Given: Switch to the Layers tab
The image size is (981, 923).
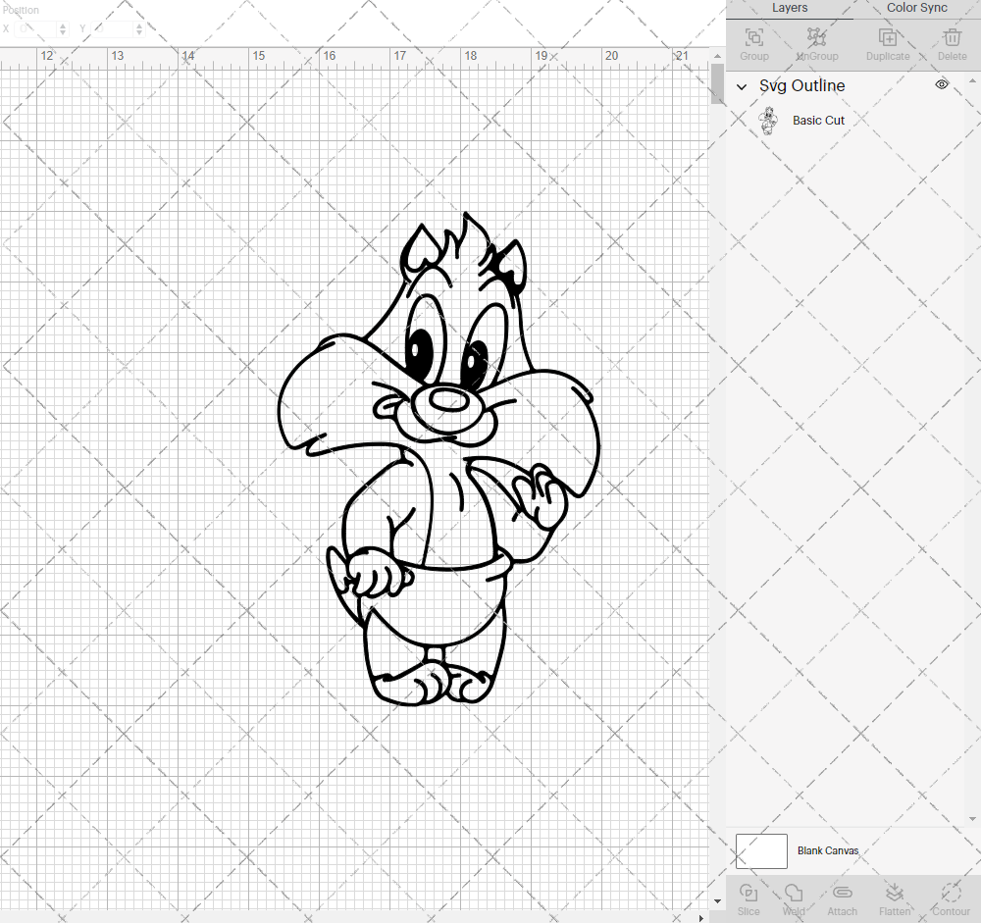Looking at the screenshot, I should 790,8.
